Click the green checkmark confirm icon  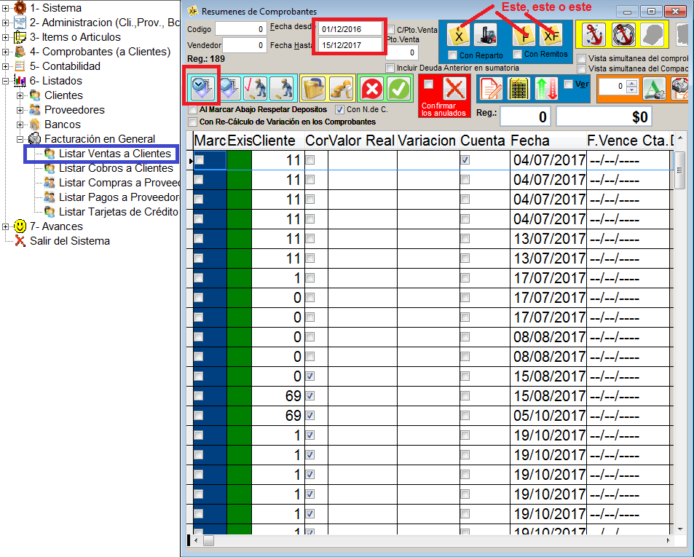398,88
